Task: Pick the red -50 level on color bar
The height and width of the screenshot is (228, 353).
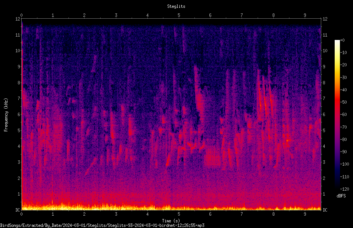Action: pyautogui.click(x=337, y=102)
